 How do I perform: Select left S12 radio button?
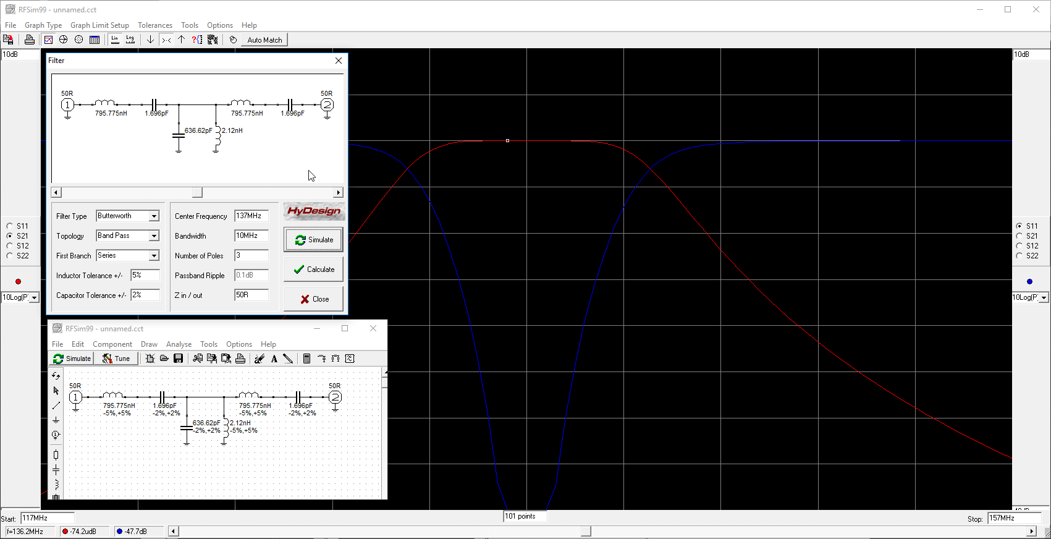(x=10, y=246)
